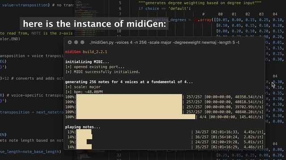Click 'initializing MIDI...' line
This screenshot has height=160, width=286.
[x=87, y=62]
